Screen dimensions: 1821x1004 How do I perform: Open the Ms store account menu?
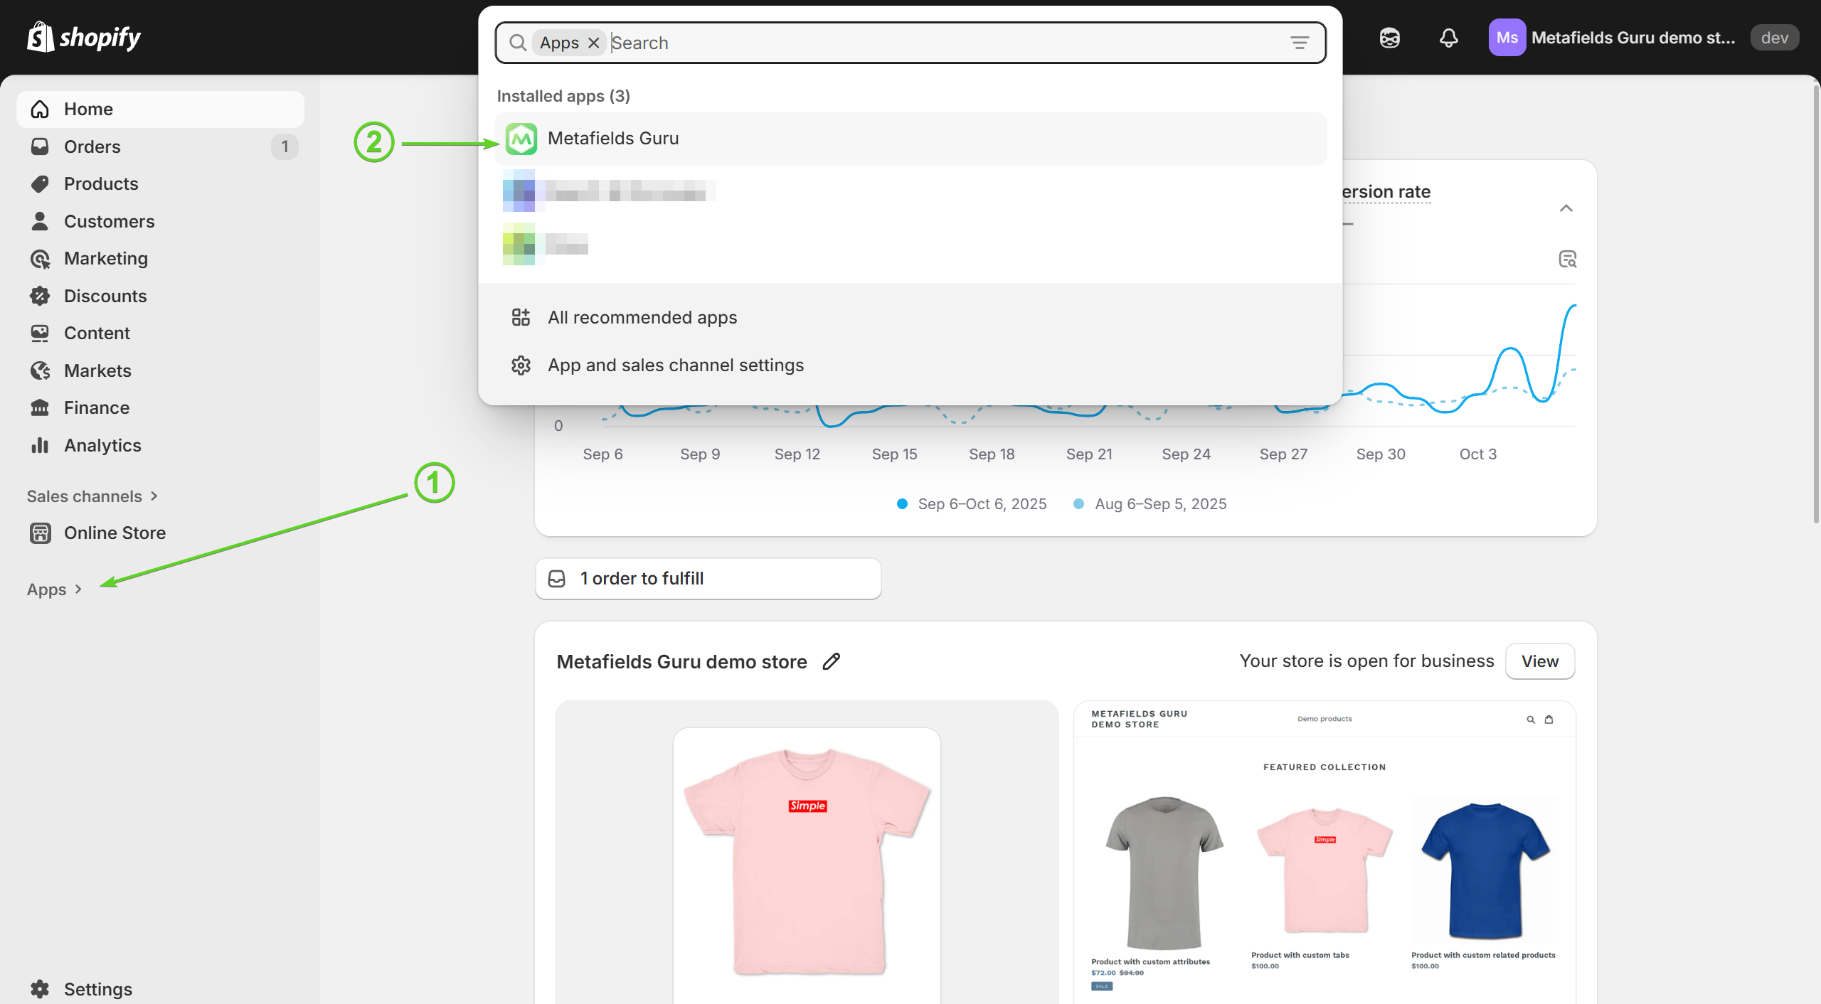(x=1612, y=38)
